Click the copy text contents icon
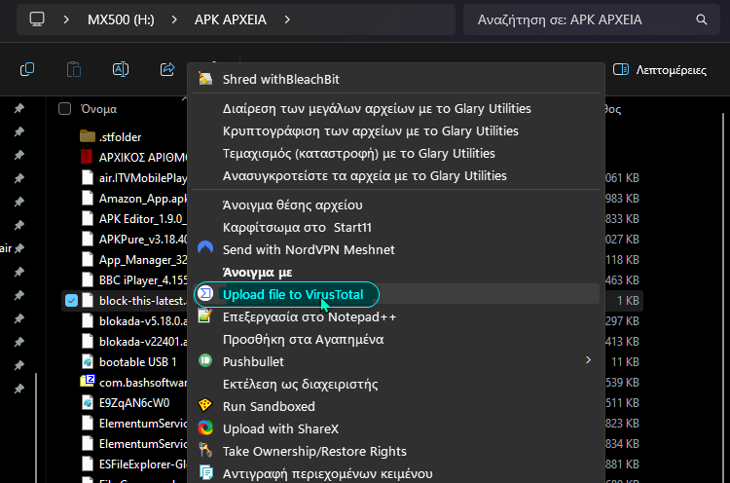 [x=205, y=472]
